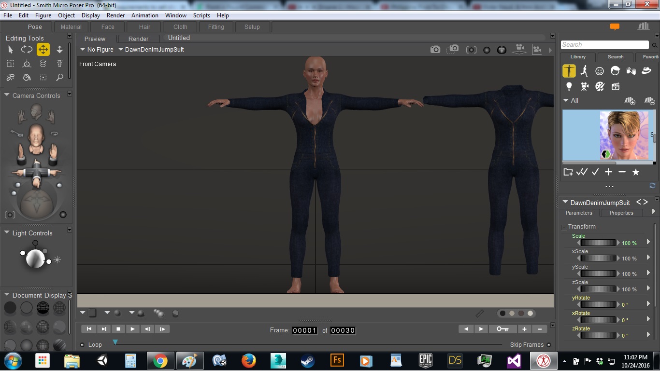Open the Properties tab
The width and height of the screenshot is (660, 382).
click(x=621, y=213)
